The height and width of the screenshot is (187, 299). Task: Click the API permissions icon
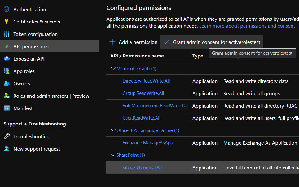click(x=7, y=46)
